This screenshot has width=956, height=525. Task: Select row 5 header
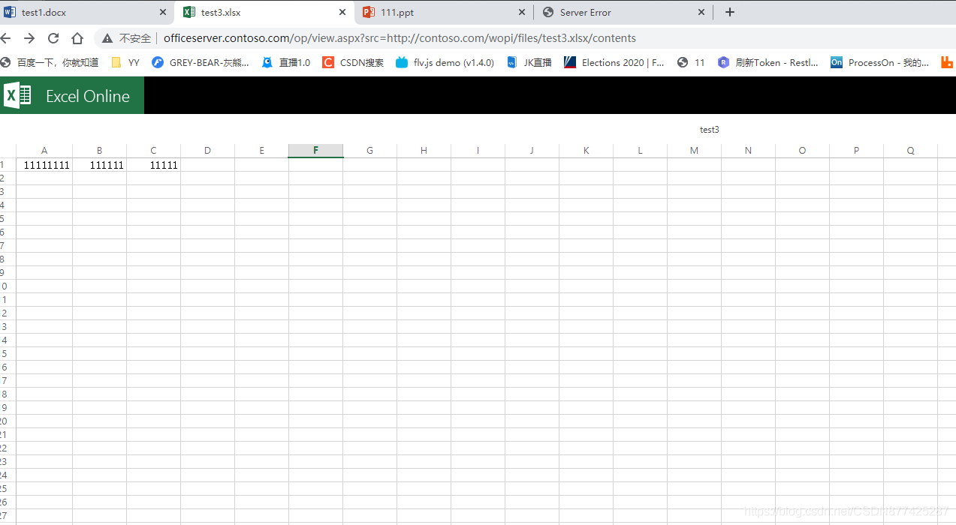click(8, 219)
